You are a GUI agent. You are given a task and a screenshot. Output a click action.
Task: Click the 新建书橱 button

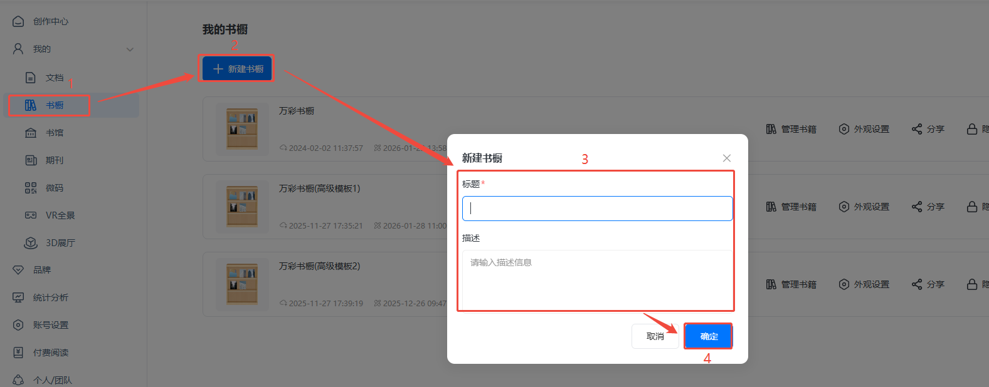coord(237,69)
